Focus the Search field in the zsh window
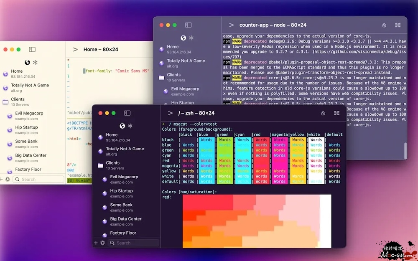The height and width of the screenshot is (261, 418). [x=134, y=243]
